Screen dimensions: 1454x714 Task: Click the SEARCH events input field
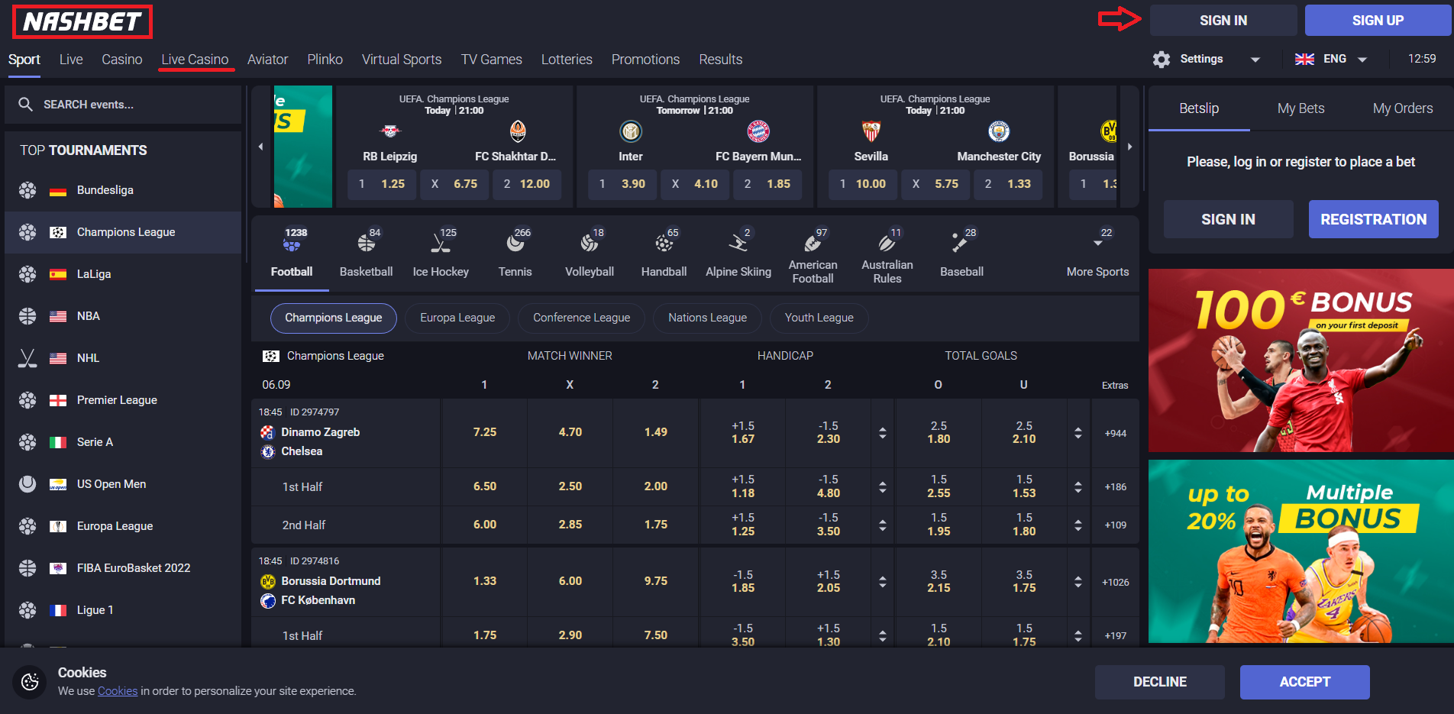[123, 105]
